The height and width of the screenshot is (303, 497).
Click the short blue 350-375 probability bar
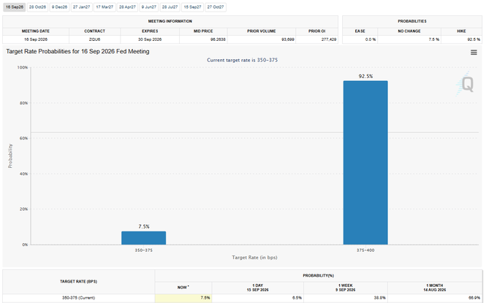tap(143, 238)
